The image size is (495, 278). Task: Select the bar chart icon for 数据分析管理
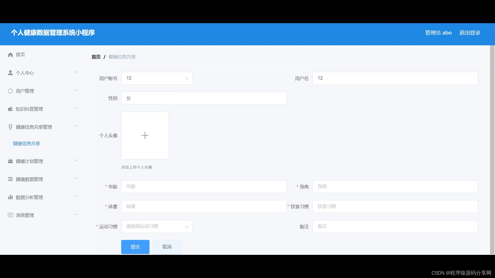[x=10, y=197]
